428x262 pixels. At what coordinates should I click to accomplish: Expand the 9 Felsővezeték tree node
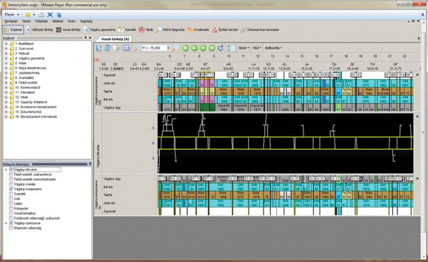(x=6, y=82)
